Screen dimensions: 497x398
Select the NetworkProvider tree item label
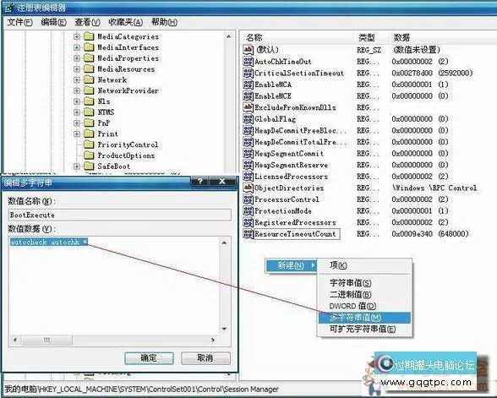point(128,90)
